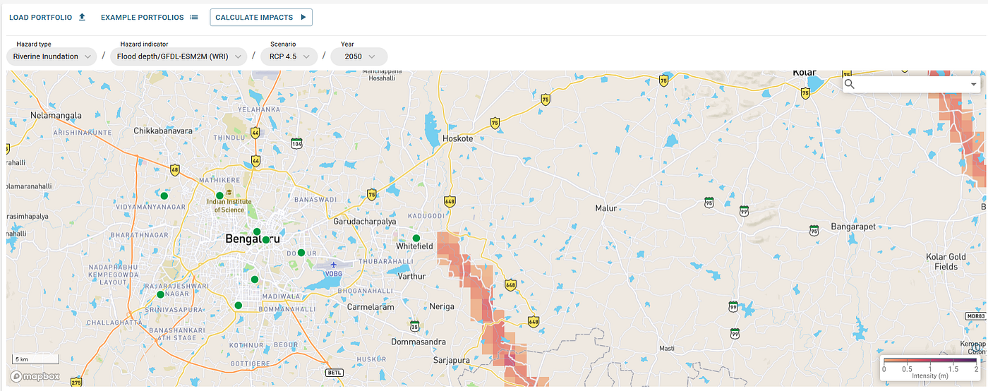Click the highway 35 shield near Dommasandra
Image resolution: width=988 pixels, height=391 pixels.
415,325
